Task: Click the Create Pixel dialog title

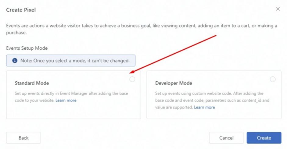Action: tap(21, 10)
